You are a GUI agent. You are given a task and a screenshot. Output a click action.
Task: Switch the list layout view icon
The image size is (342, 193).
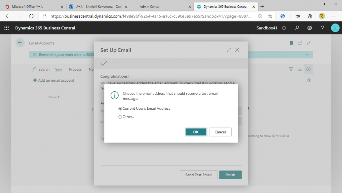point(300,69)
